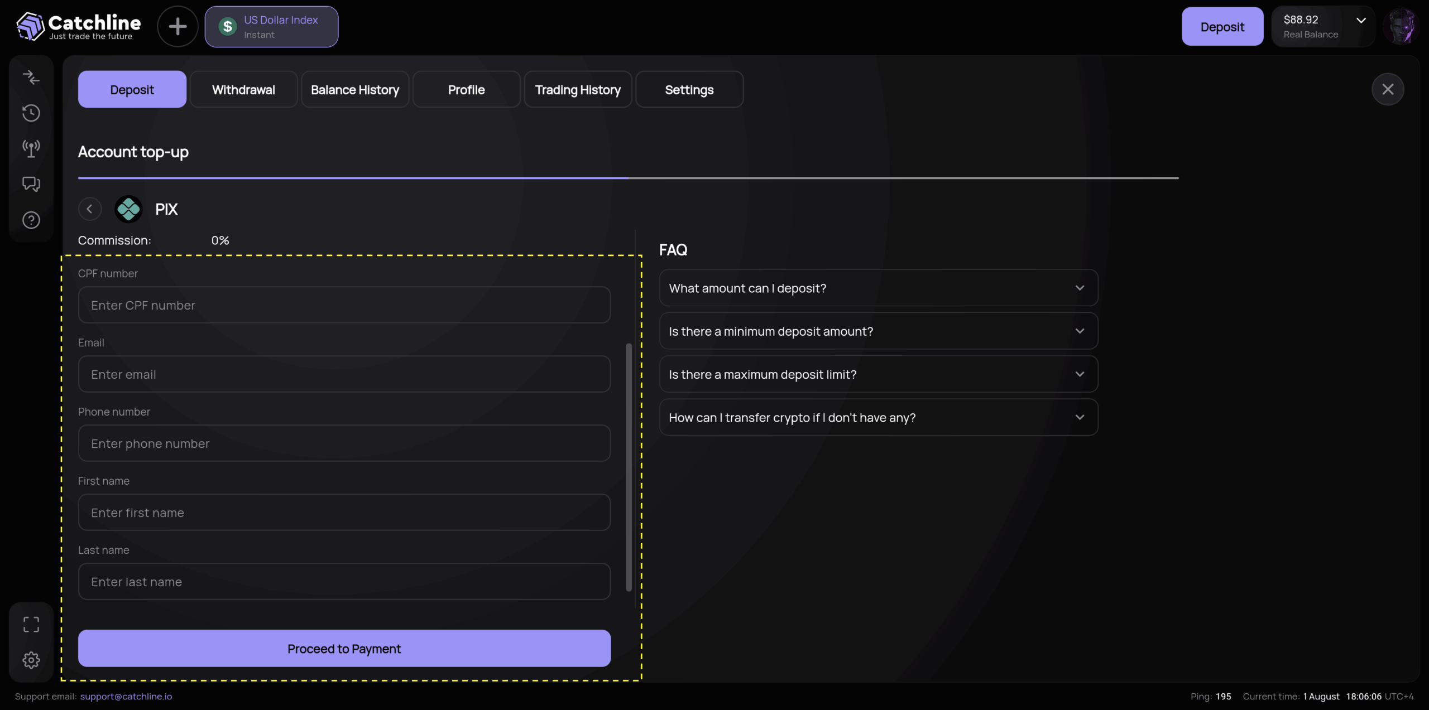This screenshot has height=710, width=1429.
Task: Close the account panel
Action: (x=1388, y=89)
